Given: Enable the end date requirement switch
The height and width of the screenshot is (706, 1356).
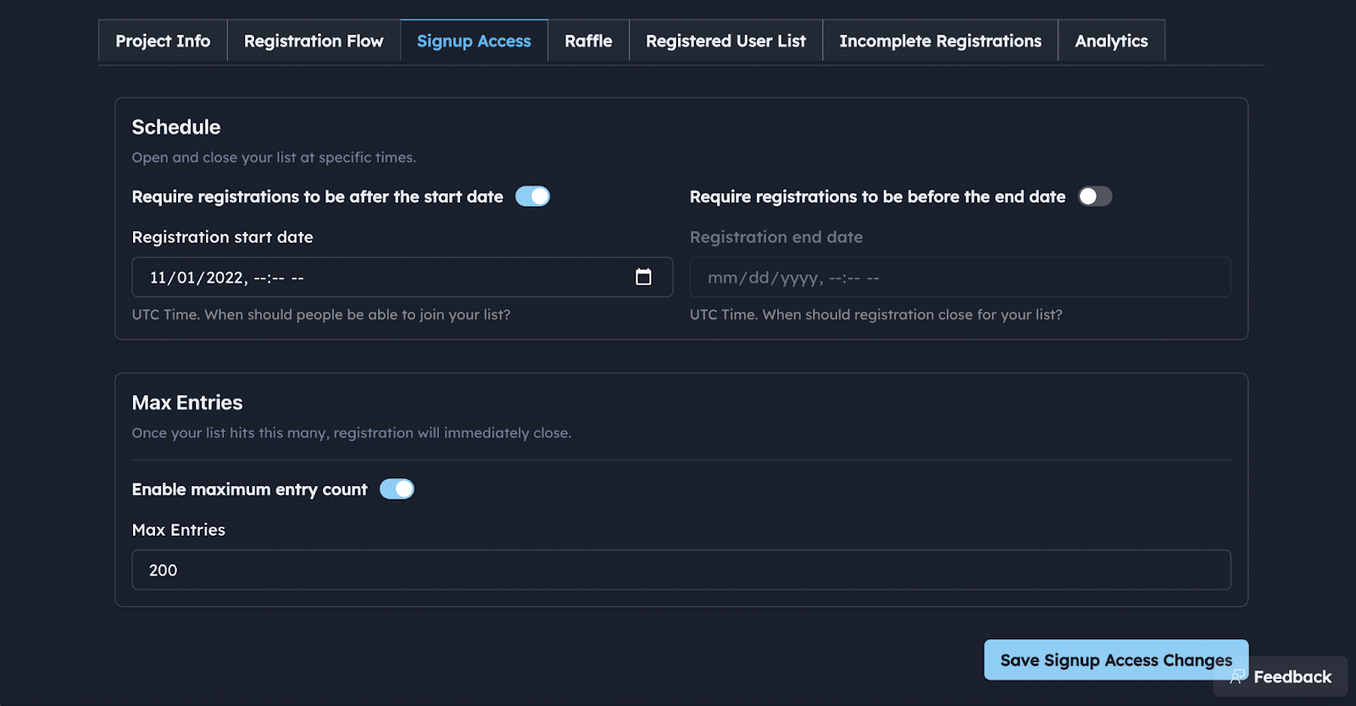Looking at the screenshot, I should pos(1094,196).
